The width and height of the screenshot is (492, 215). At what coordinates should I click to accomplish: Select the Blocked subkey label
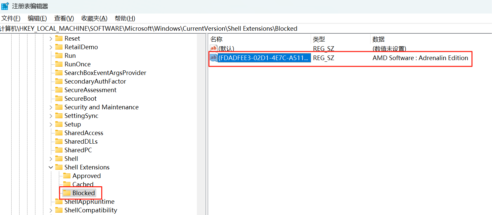pos(84,193)
